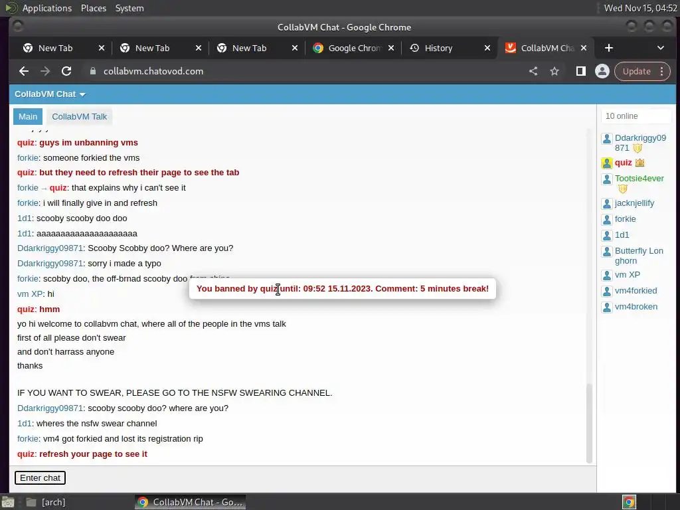Open vm4broken's name in the user list
This screenshot has height=510, width=680.
(x=636, y=307)
